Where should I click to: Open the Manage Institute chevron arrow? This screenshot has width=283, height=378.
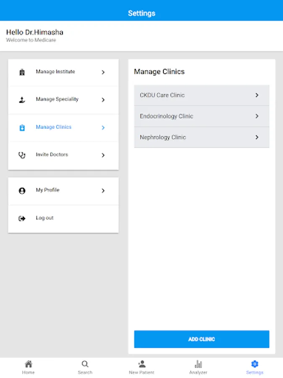point(103,72)
